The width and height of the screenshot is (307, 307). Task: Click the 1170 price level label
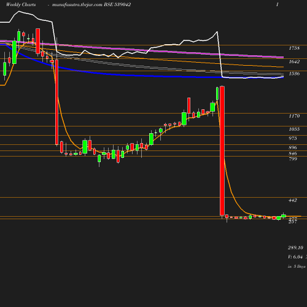[294, 116]
